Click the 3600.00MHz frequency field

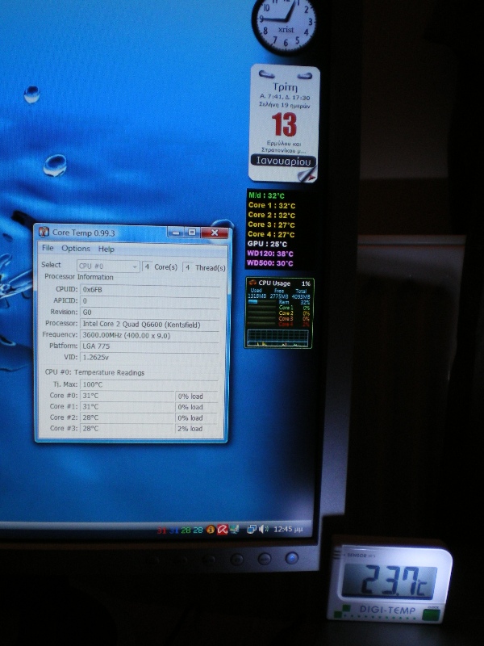coord(150,335)
